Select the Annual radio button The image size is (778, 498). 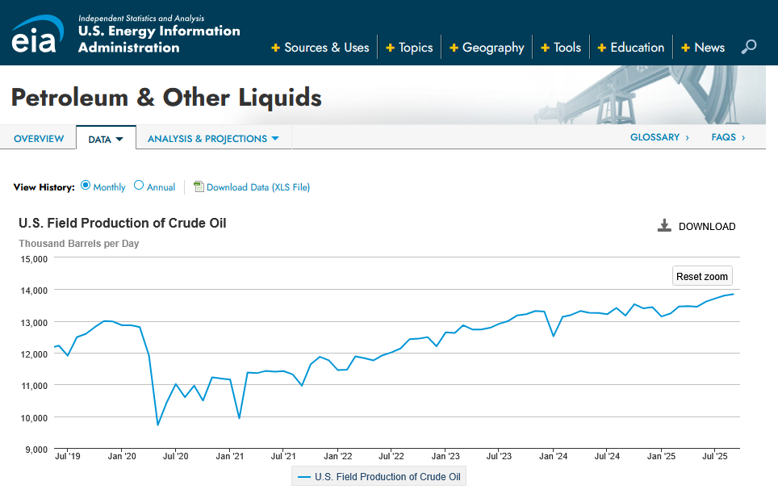(x=139, y=185)
